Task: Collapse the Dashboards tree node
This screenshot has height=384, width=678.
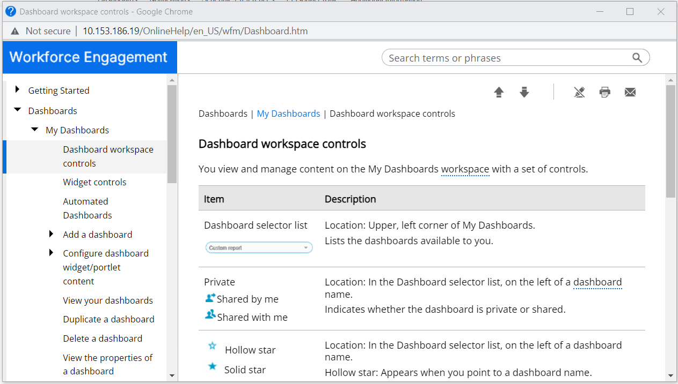Action: (17, 110)
